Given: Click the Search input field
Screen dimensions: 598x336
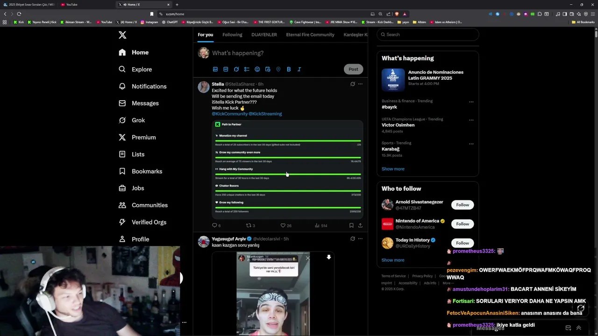Looking at the screenshot, I should click(x=428, y=35).
